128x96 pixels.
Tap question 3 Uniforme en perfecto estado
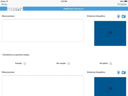16,55
